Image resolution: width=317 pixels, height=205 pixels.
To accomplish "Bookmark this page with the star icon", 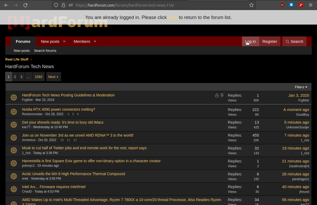I will pyautogui.click(x=251, y=5).
